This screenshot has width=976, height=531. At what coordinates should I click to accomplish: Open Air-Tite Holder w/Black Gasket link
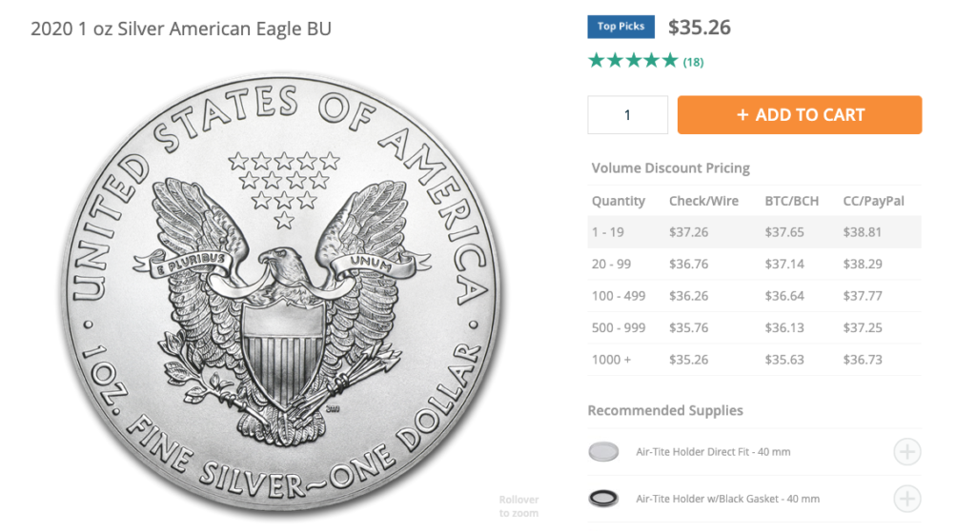click(727, 499)
